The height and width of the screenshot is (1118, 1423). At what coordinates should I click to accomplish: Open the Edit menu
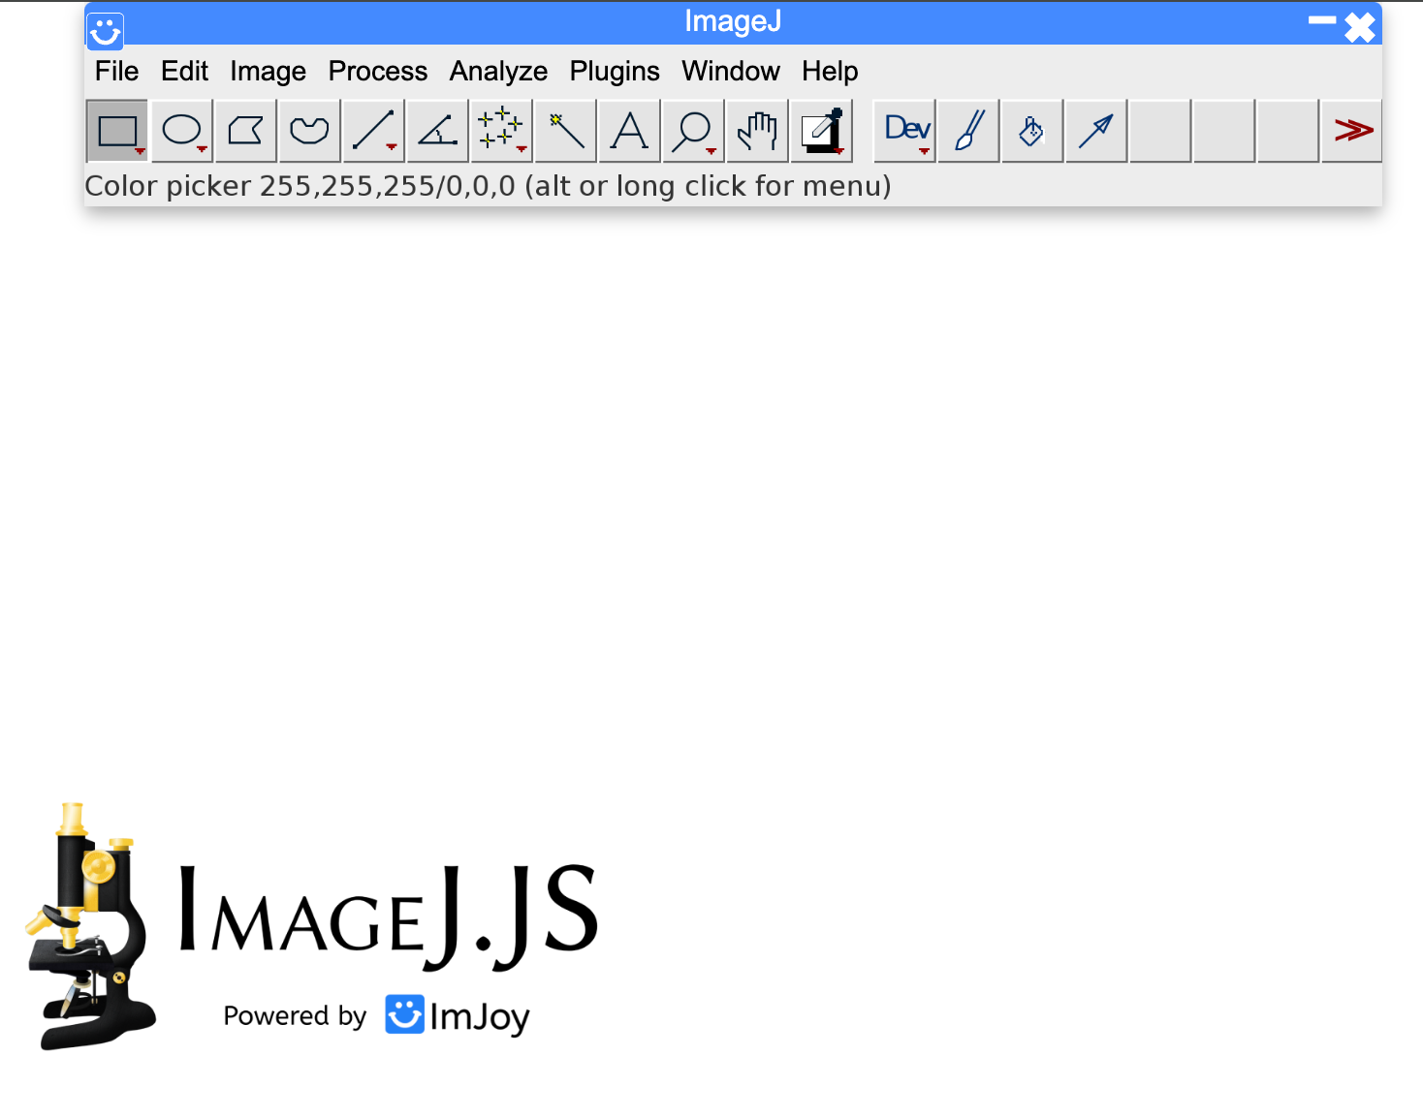(x=184, y=72)
